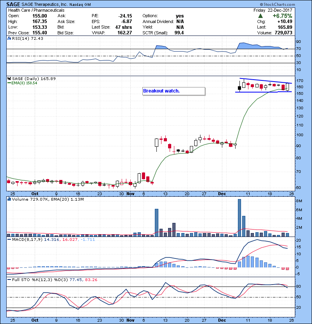Click the Last price 165.89 in header
Viewport: 312px width, 324px height.
pyautogui.click(x=285, y=27)
